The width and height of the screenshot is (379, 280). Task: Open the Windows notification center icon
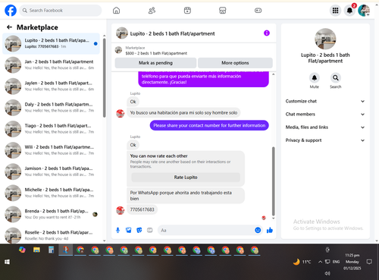369,262
